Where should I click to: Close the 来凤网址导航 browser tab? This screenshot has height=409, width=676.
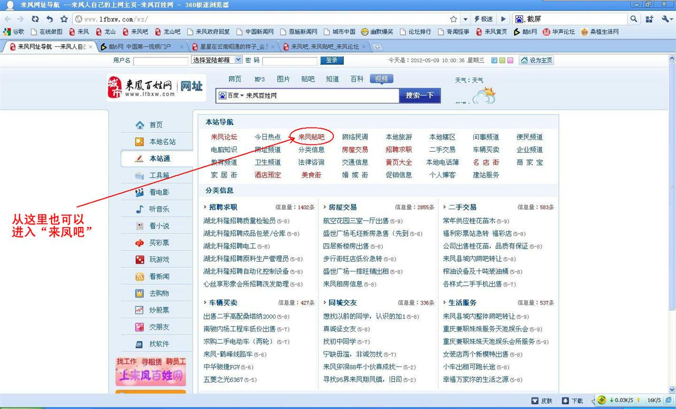point(90,47)
